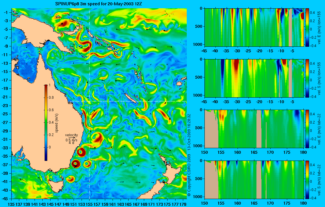325x207 pixels.
Task: Click the southward velocity section at lon=155
Action: coord(254,78)
